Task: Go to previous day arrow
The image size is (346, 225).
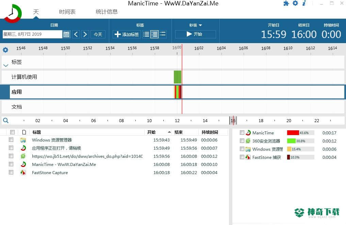Action: [x=76, y=34]
